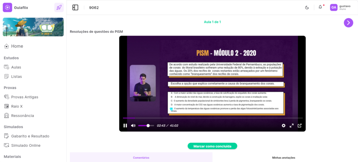
Task: Open notifications bell
Action: click(320, 7)
